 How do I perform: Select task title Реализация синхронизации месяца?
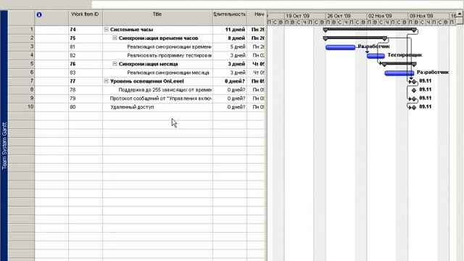pos(168,72)
